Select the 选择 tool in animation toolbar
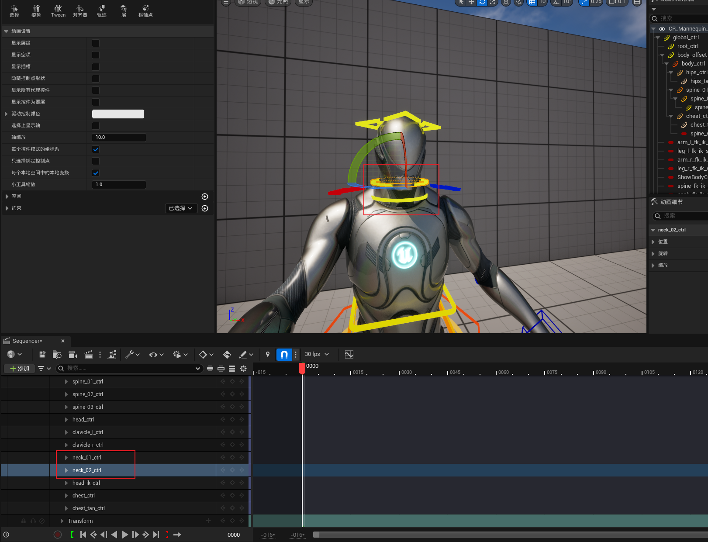708x542 pixels. 14,11
